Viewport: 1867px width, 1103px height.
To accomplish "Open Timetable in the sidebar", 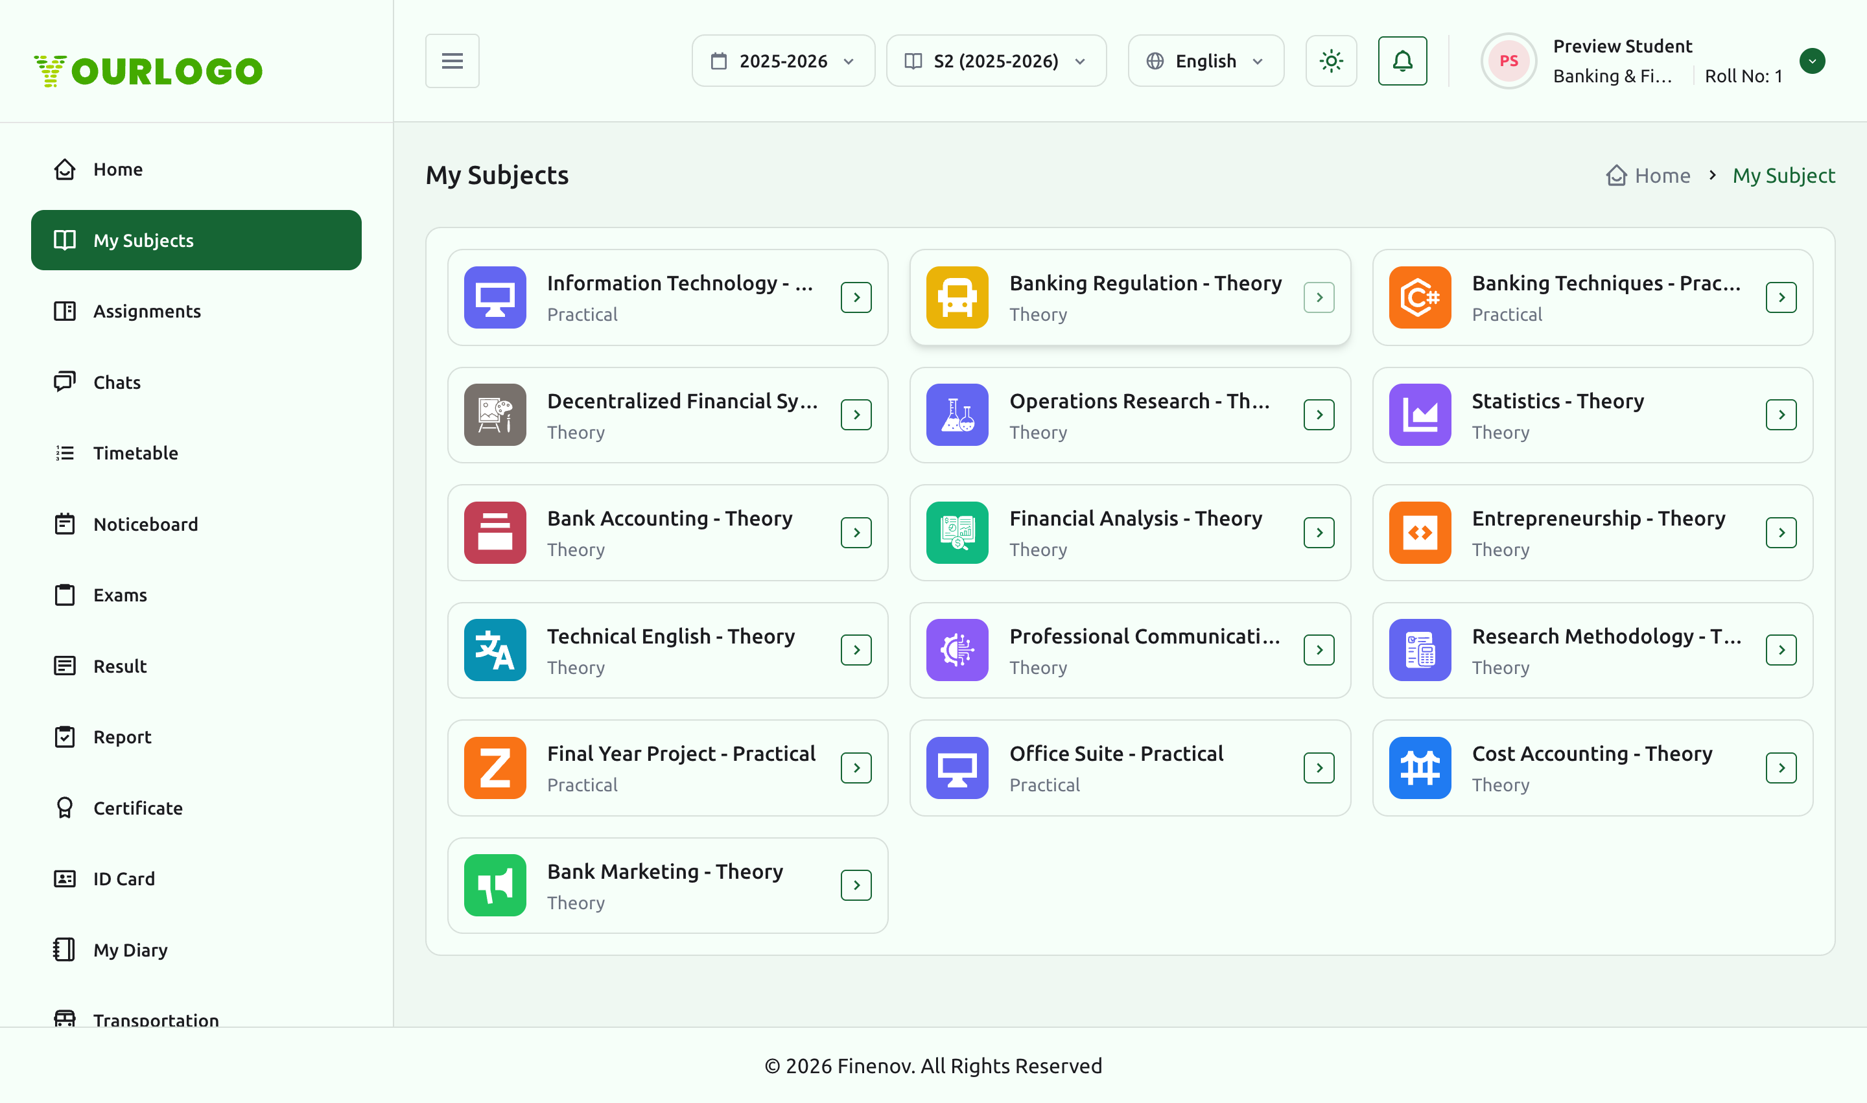I will [x=196, y=454].
